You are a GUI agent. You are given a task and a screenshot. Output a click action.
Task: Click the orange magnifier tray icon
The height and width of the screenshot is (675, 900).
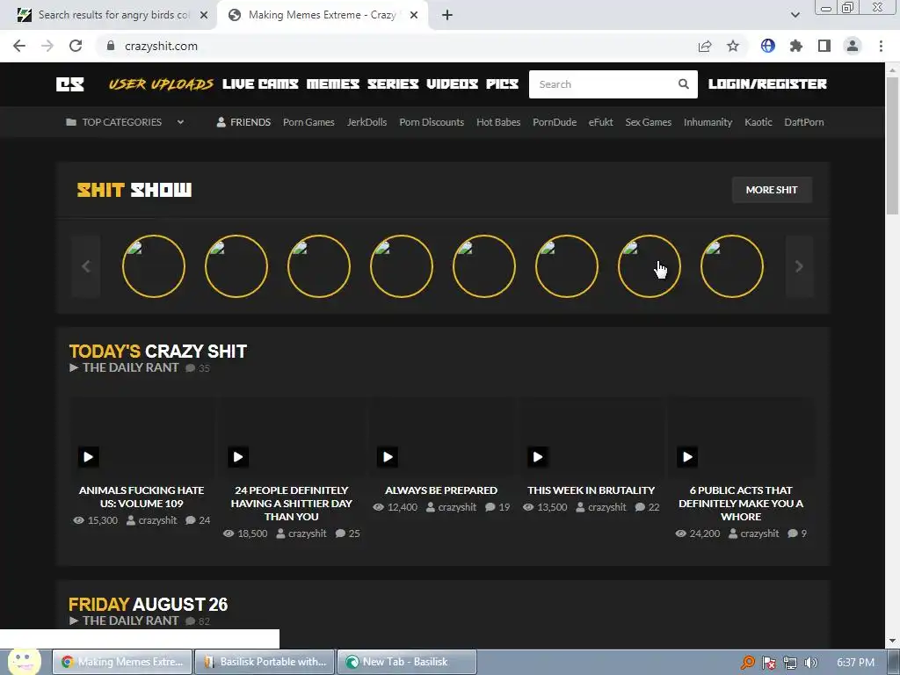747,663
